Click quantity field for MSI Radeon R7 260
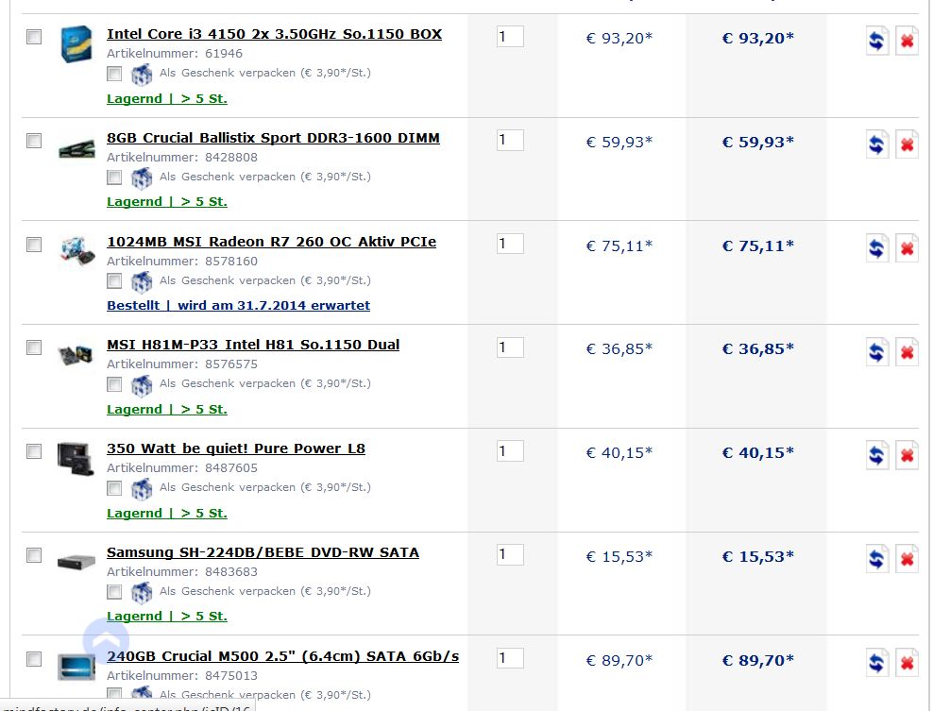This screenshot has height=711, width=933. click(x=510, y=244)
